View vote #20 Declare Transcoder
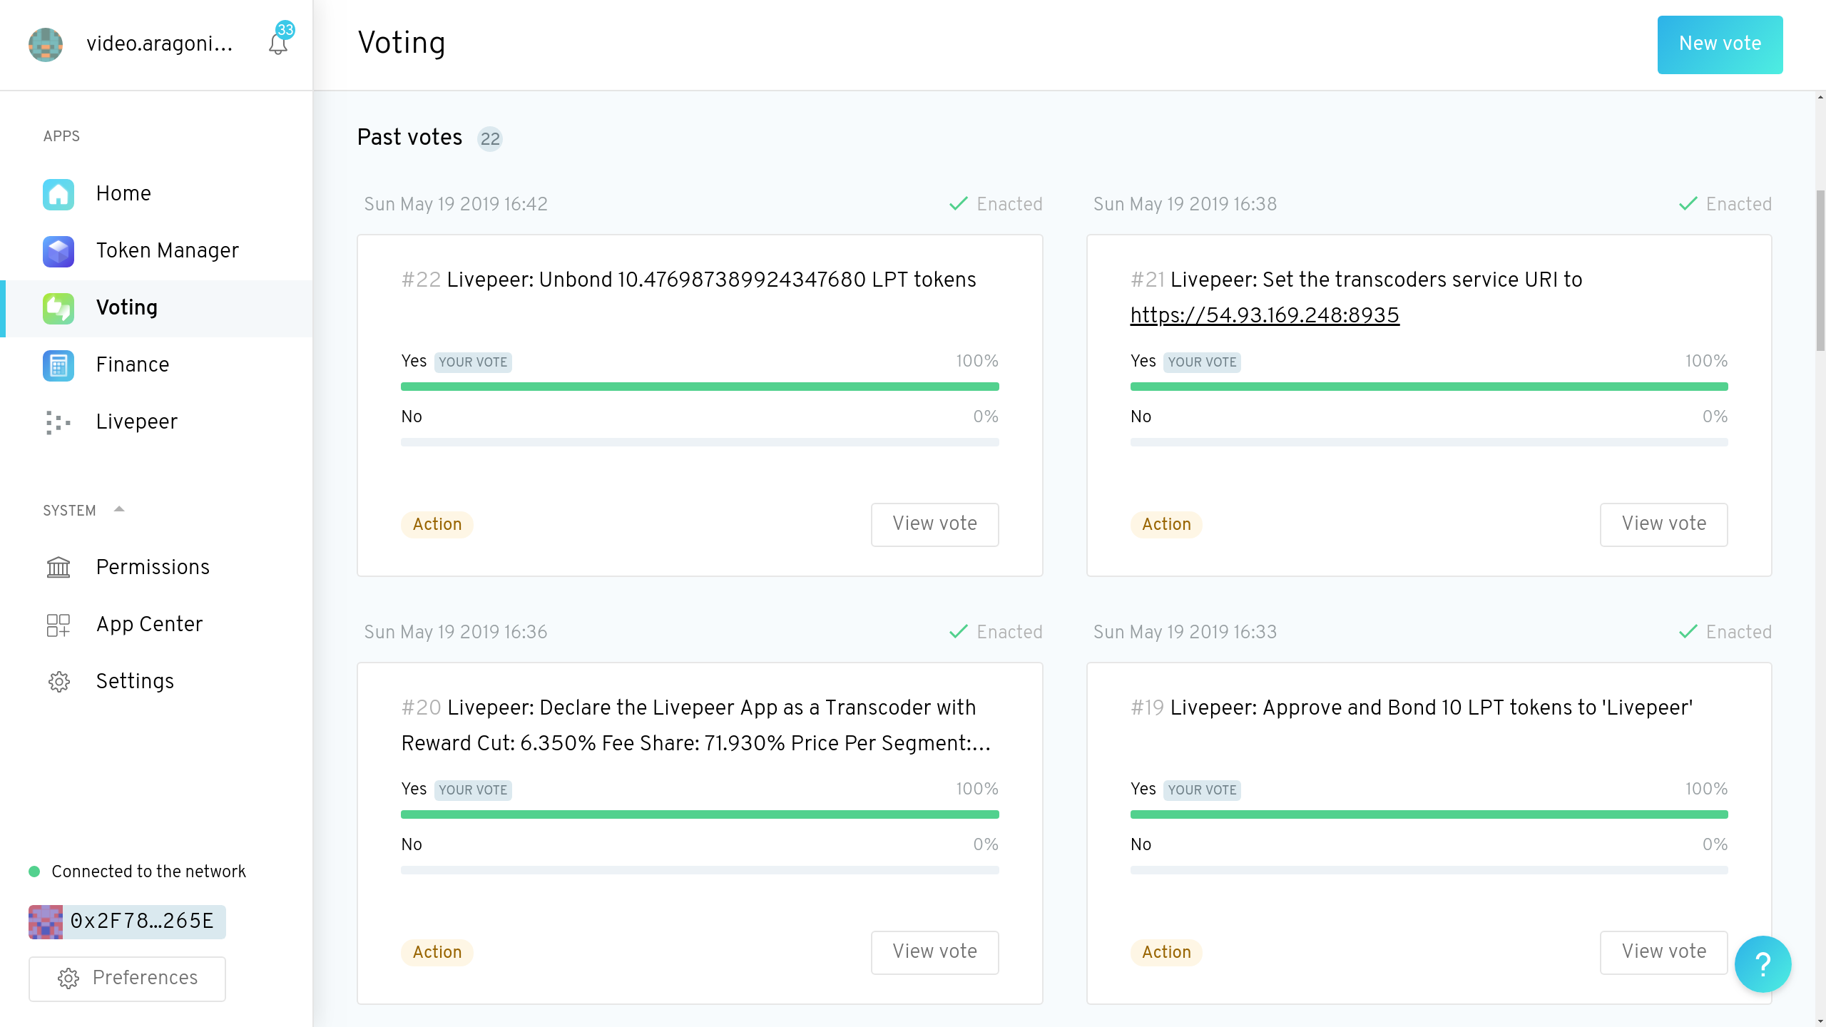The height and width of the screenshot is (1027, 1826). [934, 952]
